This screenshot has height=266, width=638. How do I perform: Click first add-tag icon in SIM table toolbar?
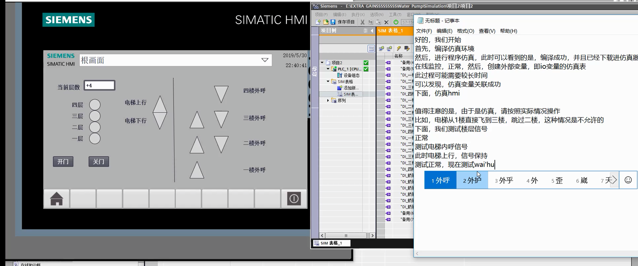pyautogui.click(x=381, y=48)
